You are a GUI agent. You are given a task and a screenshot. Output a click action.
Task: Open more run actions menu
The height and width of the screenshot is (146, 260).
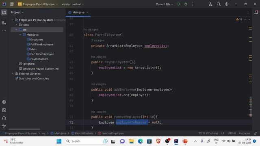click(x=193, y=4)
